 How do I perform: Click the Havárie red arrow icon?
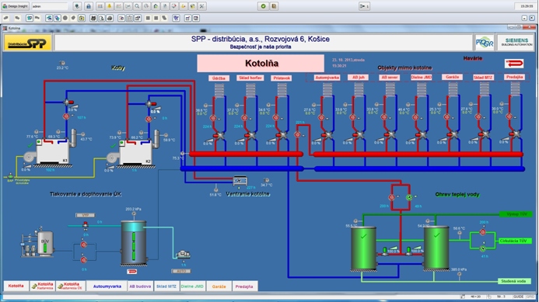coord(514,64)
